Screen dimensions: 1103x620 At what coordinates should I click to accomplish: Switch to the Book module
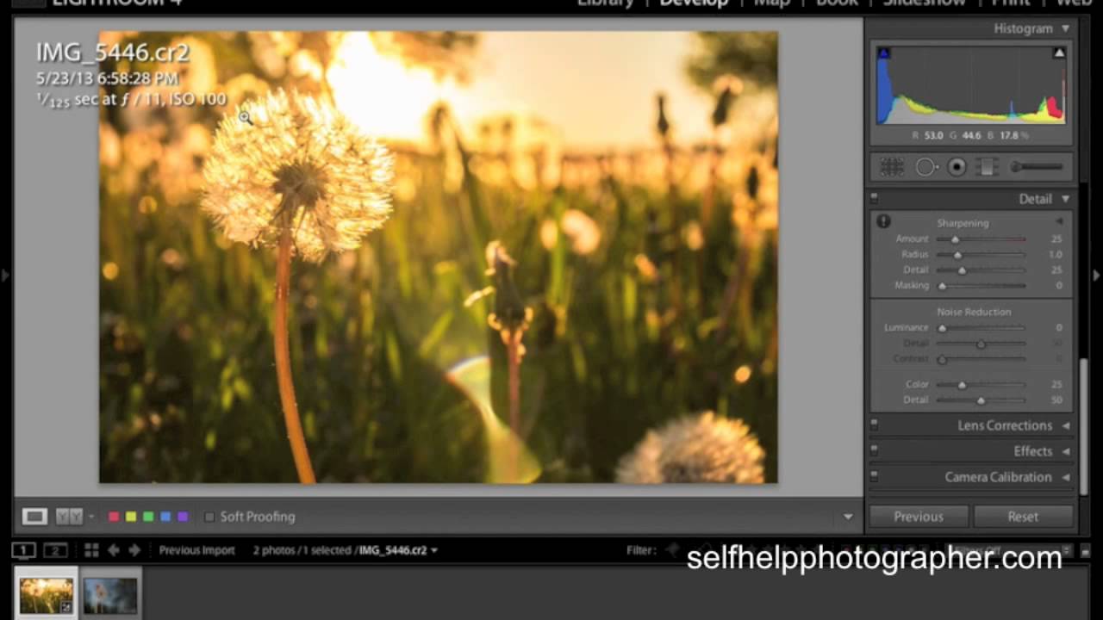[x=837, y=3]
